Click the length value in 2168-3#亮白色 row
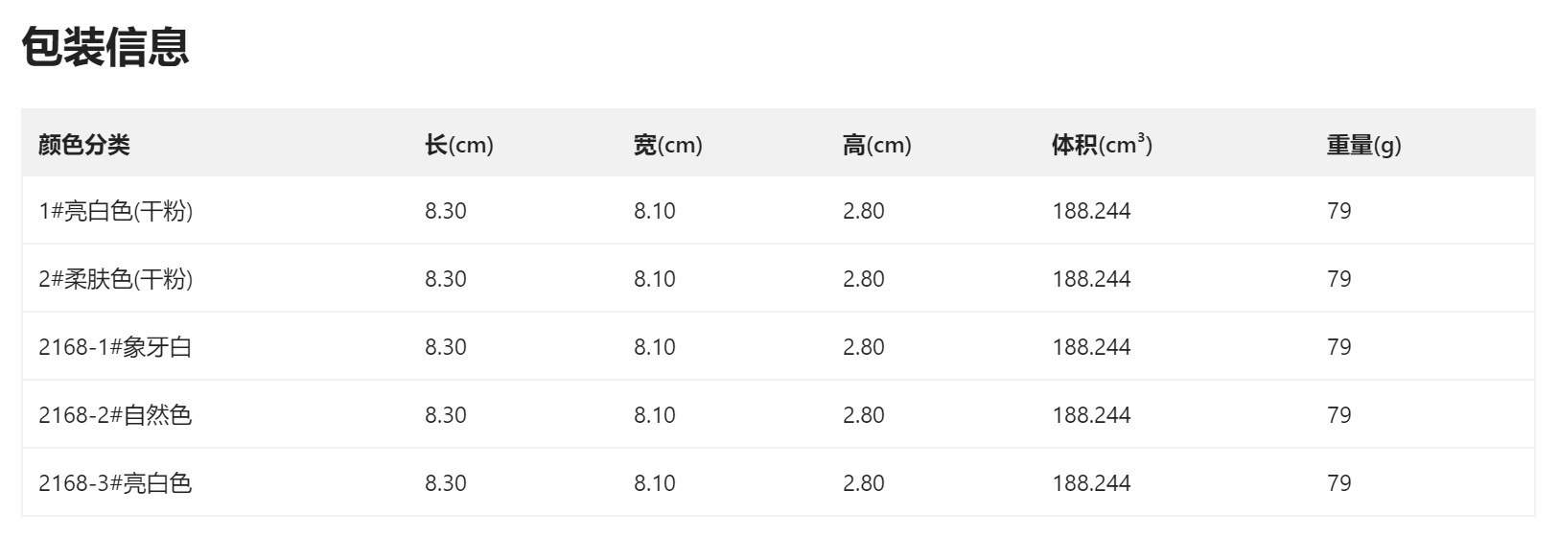 446,483
